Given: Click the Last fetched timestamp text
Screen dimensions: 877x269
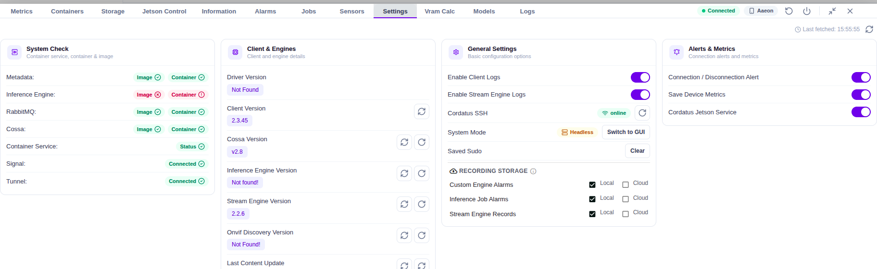Looking at the screenshot, I should (x=831, y=29).
